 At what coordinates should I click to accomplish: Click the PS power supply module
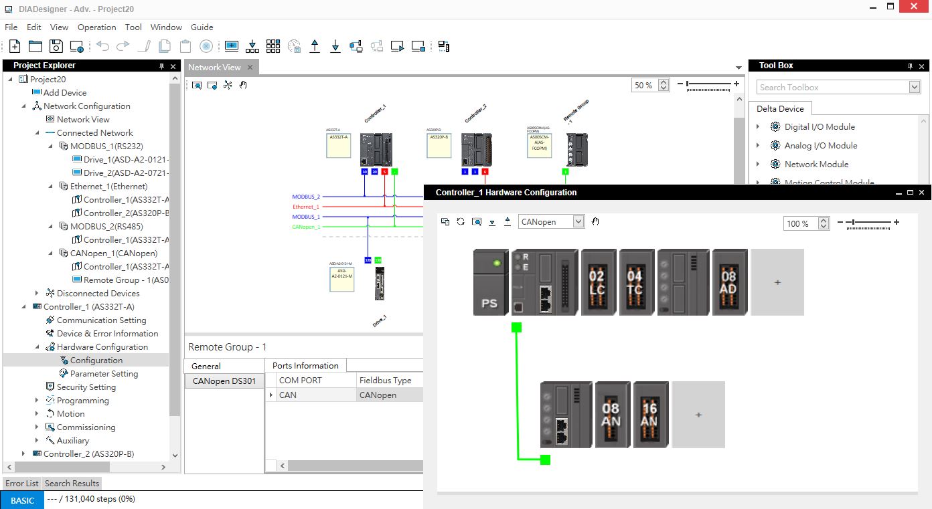pyautogui.click(x=490, y=282)
